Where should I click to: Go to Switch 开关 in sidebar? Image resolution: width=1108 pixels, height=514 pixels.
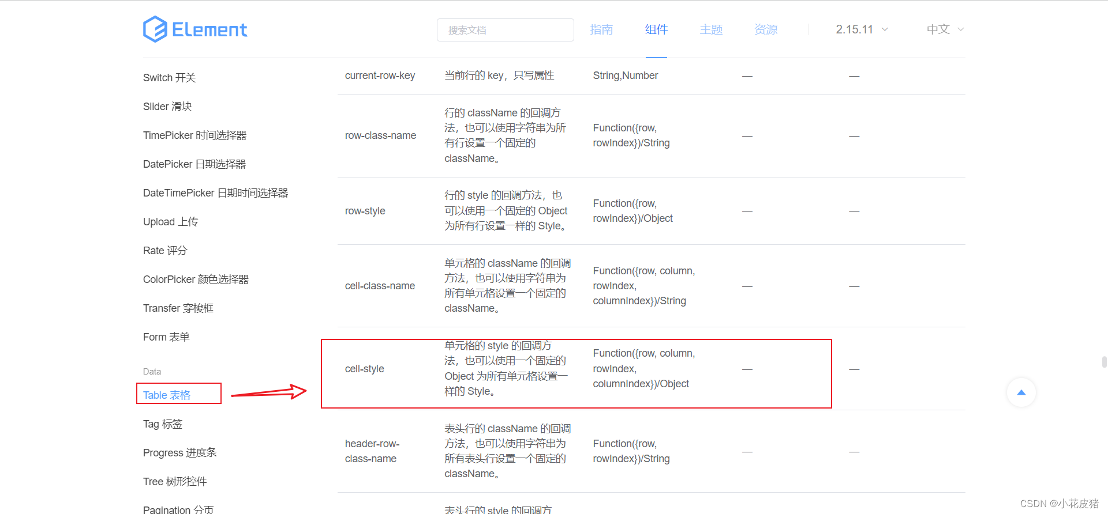170,78
